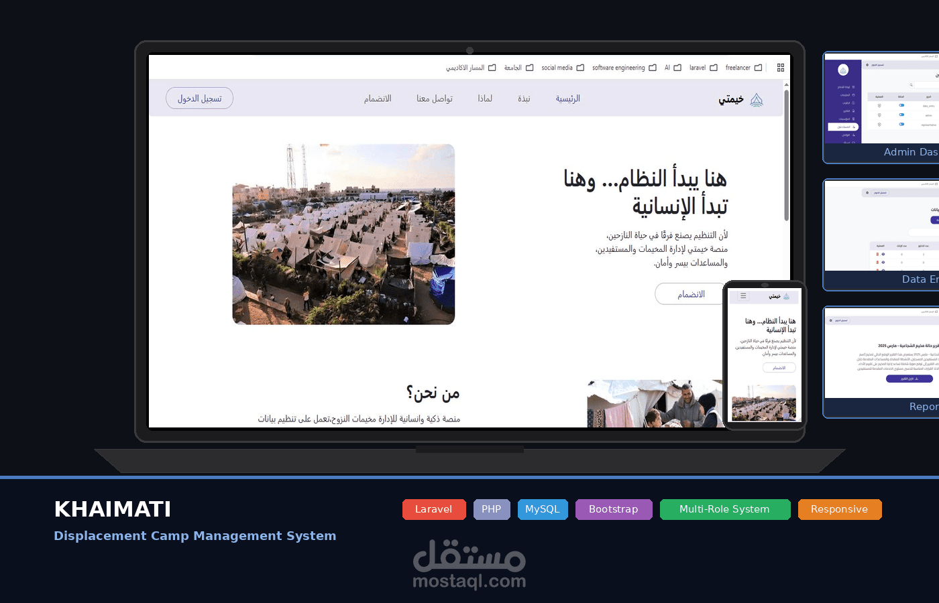This screenshot has height=603, width=939.
Task: Open the social media bookmark folder
Action: [563, 68]
